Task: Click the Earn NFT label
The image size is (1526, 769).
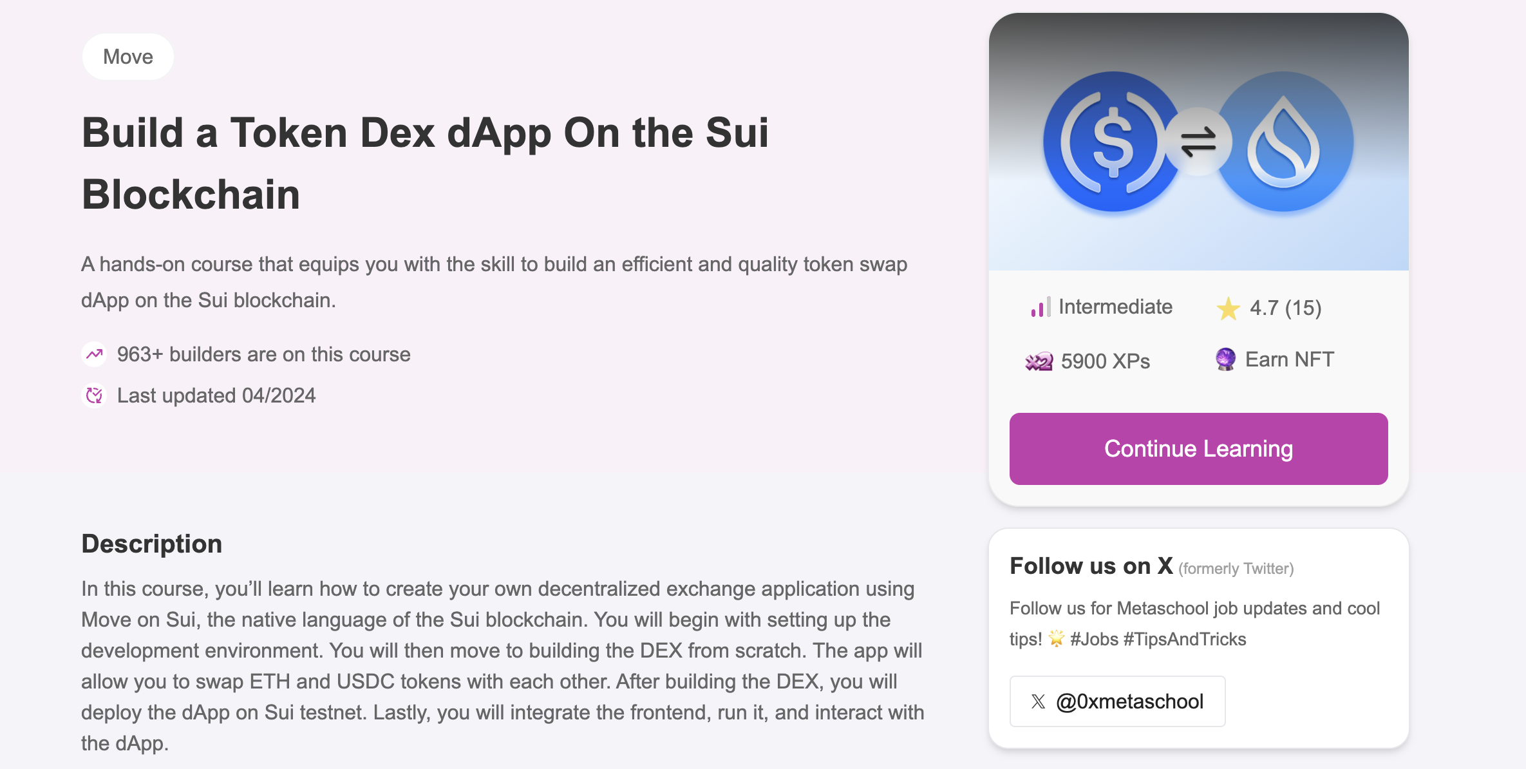Action: coord(1289,359)
